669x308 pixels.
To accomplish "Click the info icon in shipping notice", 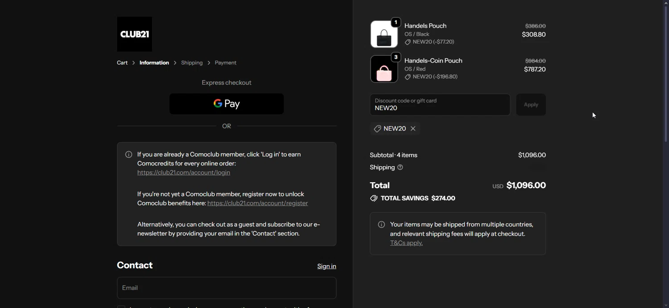I will [x=381, y=225].
